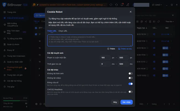
Task: Edit minimum stay time field 0 ms
Action: tap(105, 64)
